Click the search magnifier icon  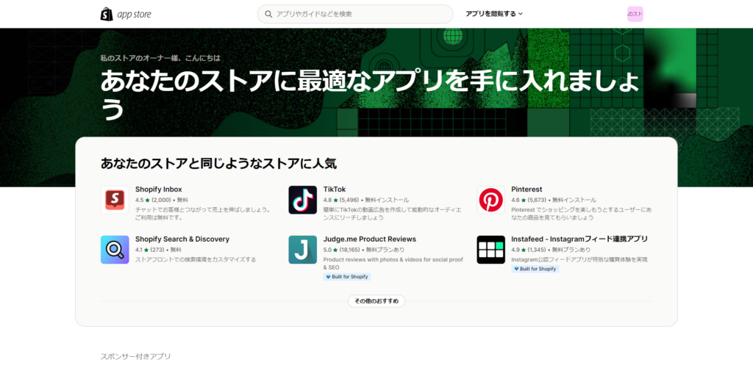point(268,15)
